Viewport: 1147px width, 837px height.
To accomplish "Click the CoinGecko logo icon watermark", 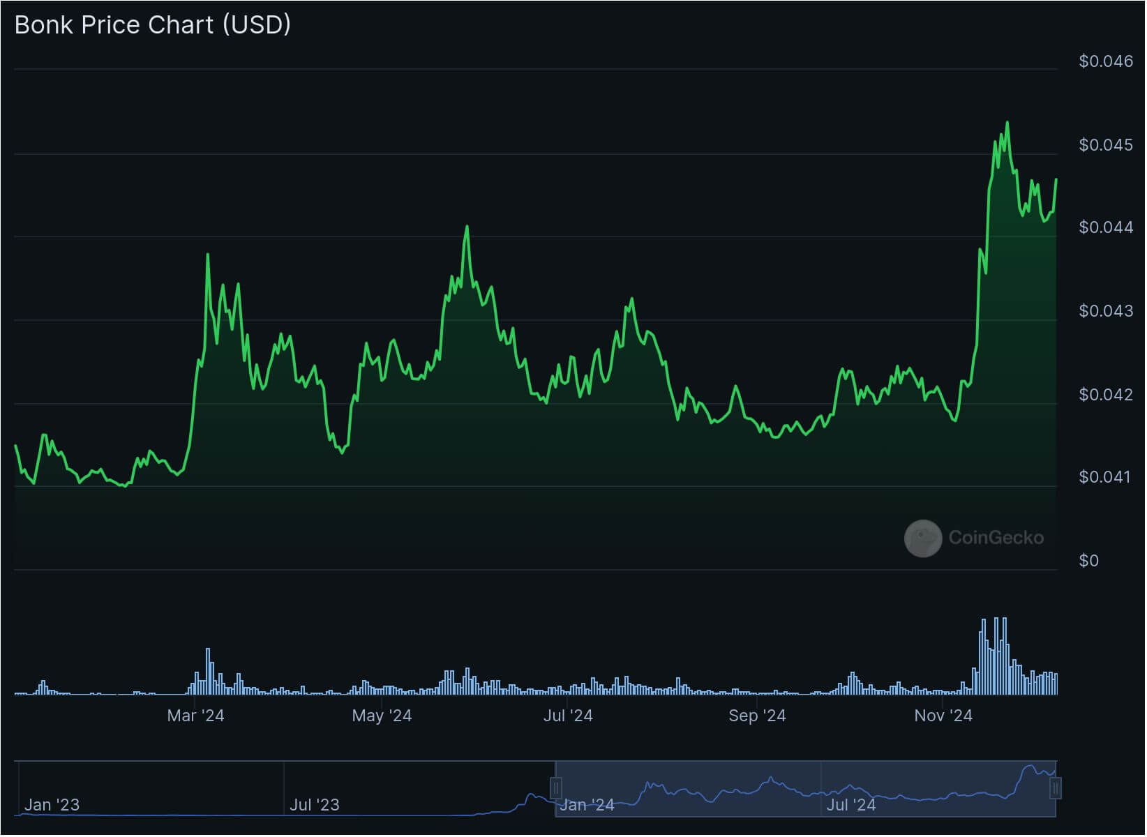I will [923, 538].
